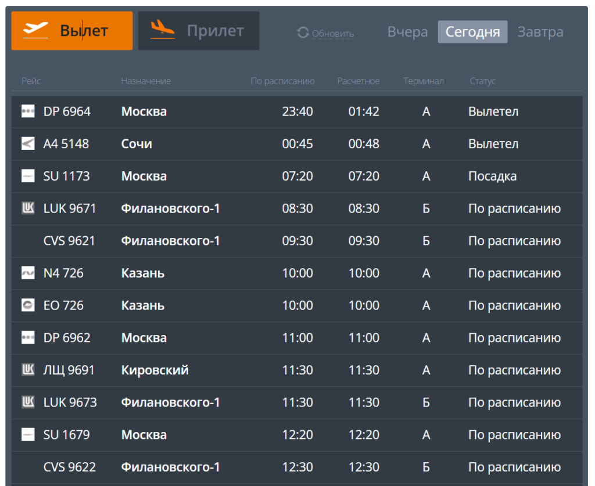This screenshot has width=595, height=486.
Task: Click the Терминал column header
Action: (x=424, y=81)
